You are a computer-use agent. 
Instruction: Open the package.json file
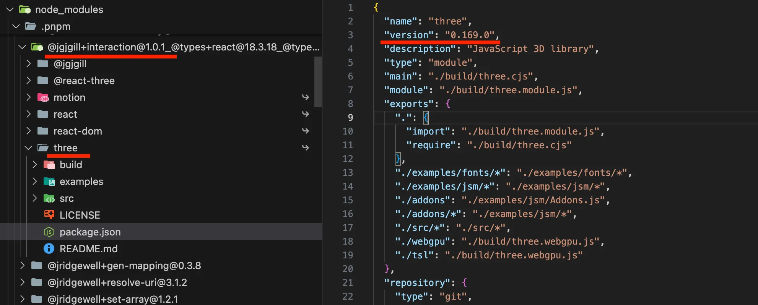tap(90, 232)
